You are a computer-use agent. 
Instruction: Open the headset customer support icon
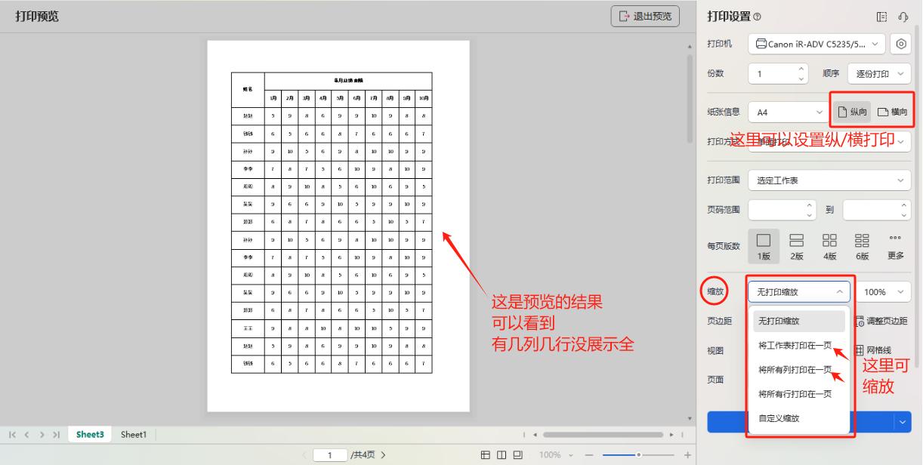coord(903,17)
